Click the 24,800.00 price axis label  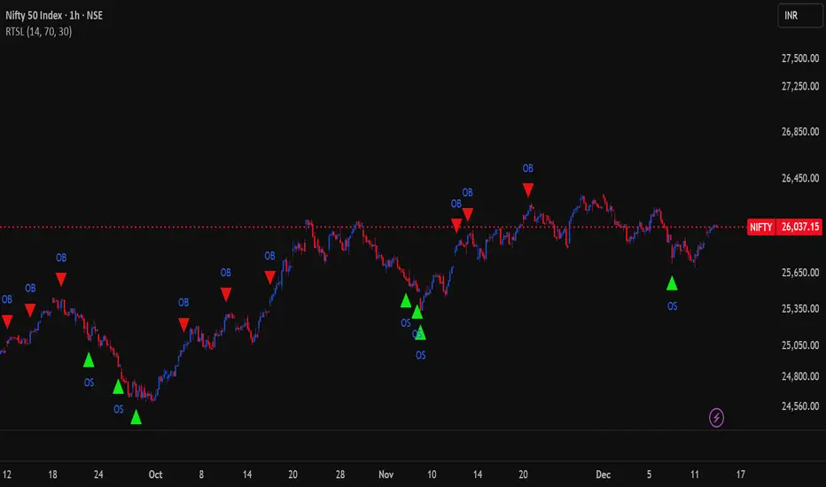point(800,376)
